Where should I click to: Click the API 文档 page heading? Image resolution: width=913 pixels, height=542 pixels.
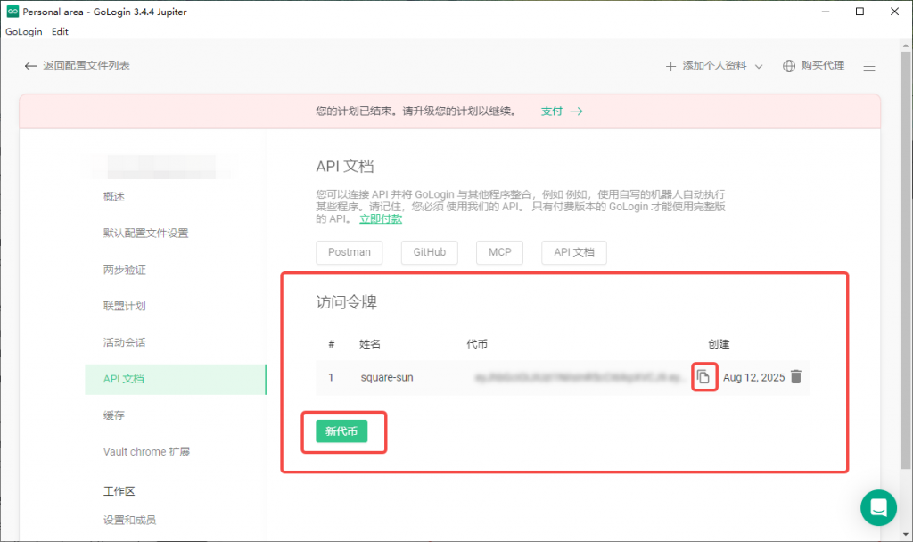(345, 167)
